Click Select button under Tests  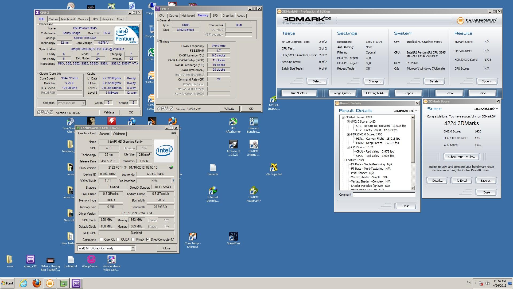318,81
